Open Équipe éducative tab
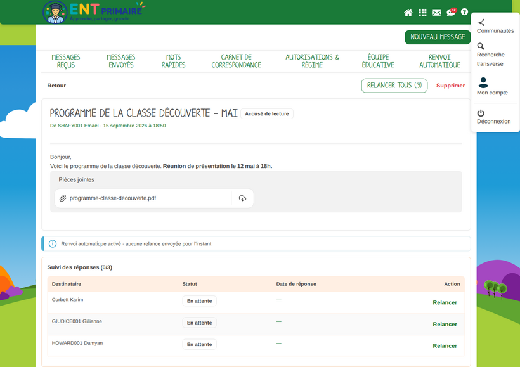520x367 pixels. 378,61
